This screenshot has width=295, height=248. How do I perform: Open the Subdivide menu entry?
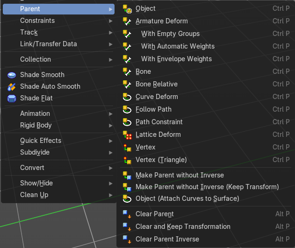(x=59, y=152)
